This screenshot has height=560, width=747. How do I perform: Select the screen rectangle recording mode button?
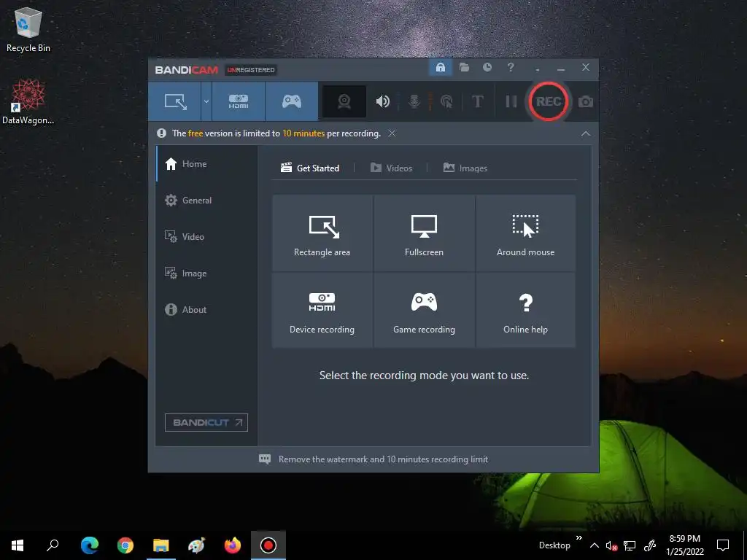click(x=175, y=101)
